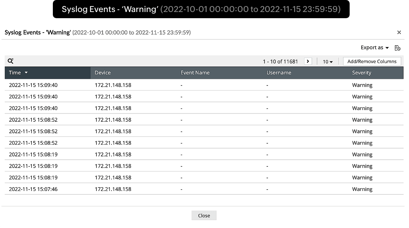
Task: Expand the Export as dropdown
Action: [375, 48]
